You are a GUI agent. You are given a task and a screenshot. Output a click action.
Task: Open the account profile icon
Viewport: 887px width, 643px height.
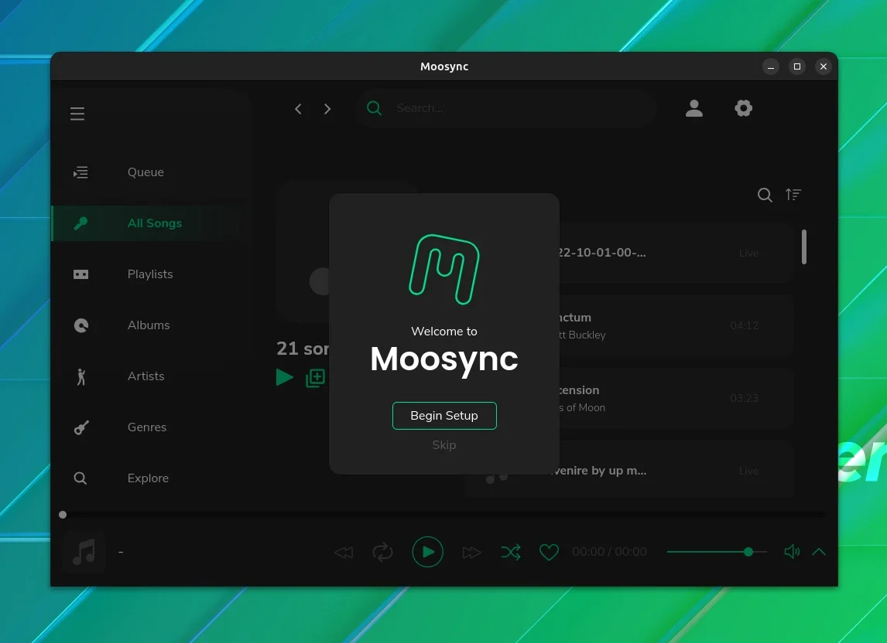(x=694, y=108)
